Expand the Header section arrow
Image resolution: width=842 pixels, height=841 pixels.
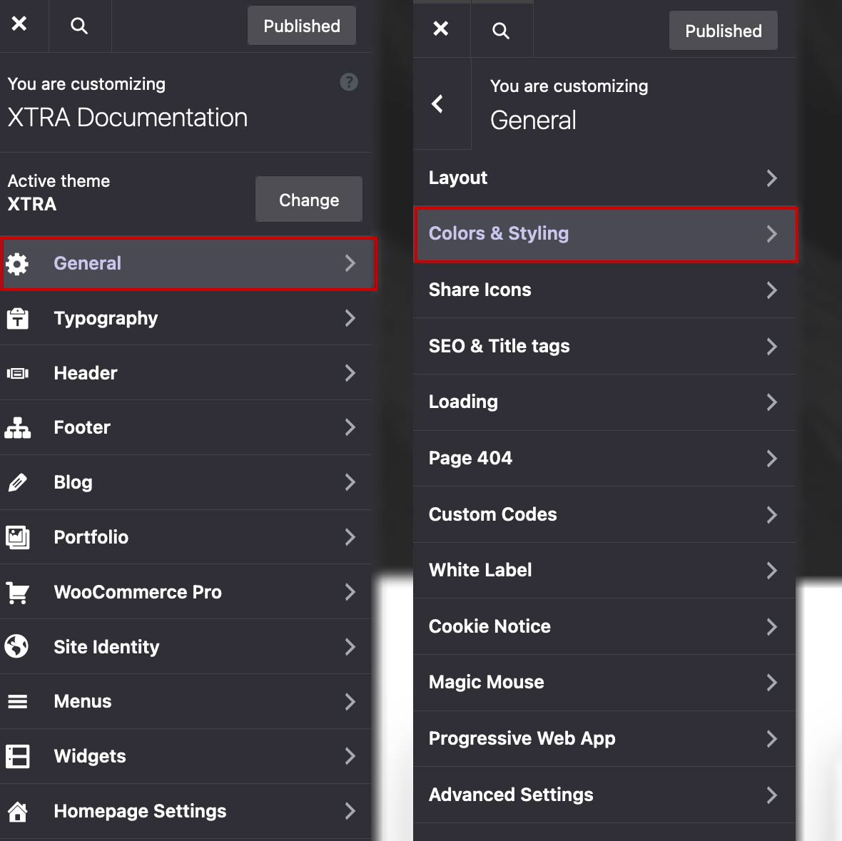(x=350, y=373)
